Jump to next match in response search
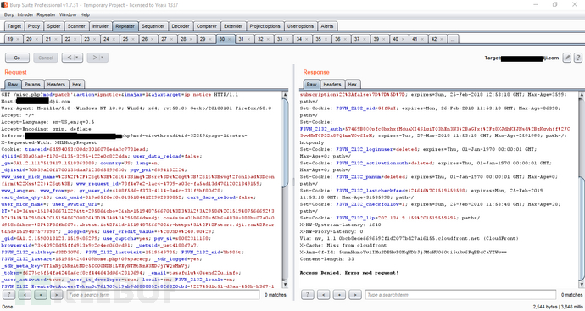Screen dimensions: 585x311 pyautogui.click(x=355, y=295)
